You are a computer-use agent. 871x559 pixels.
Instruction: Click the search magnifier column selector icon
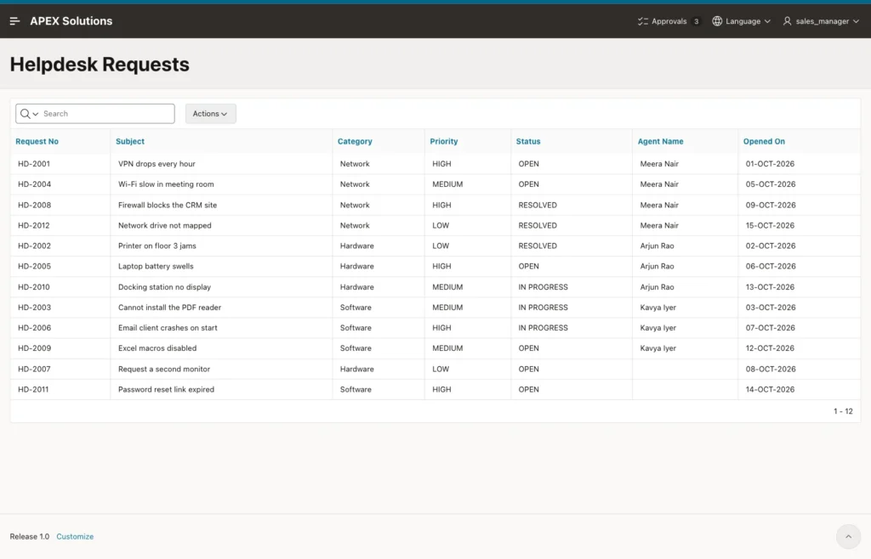pyautogui.click(x=29, y=114)
